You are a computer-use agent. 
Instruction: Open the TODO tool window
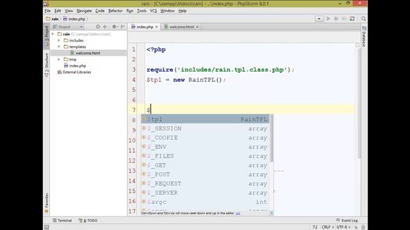point(88,220)
